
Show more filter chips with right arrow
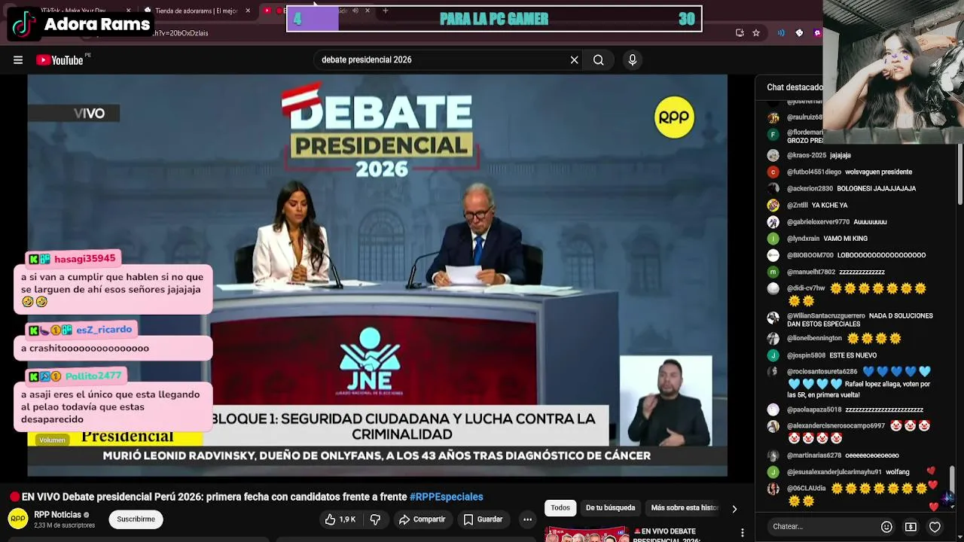(734, 509)
